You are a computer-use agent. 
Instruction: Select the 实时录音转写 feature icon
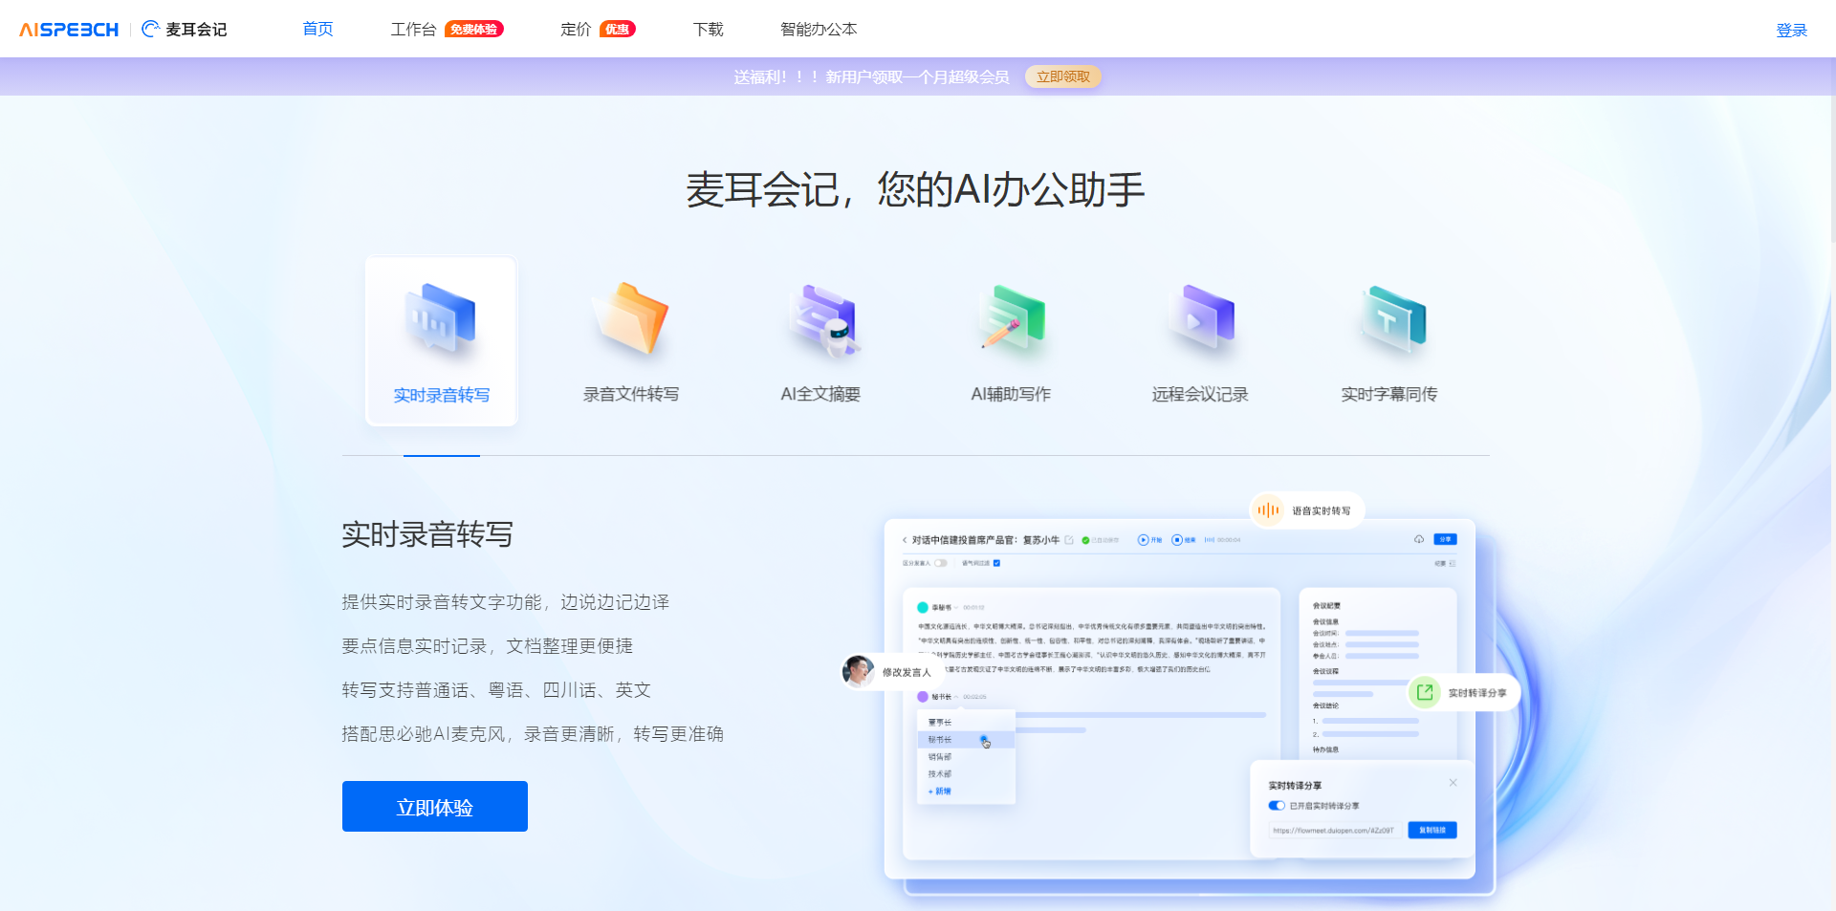coord(441,320)
